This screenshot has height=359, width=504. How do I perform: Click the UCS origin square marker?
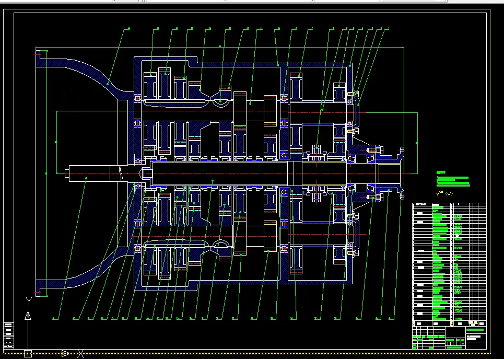pyautogui.click(x=28, y=354)
